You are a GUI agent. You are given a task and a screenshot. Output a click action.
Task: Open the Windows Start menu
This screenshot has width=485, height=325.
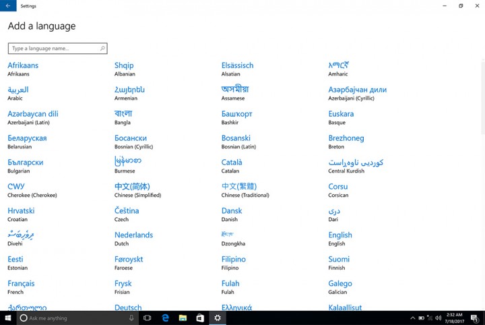(x=8, y=318)
